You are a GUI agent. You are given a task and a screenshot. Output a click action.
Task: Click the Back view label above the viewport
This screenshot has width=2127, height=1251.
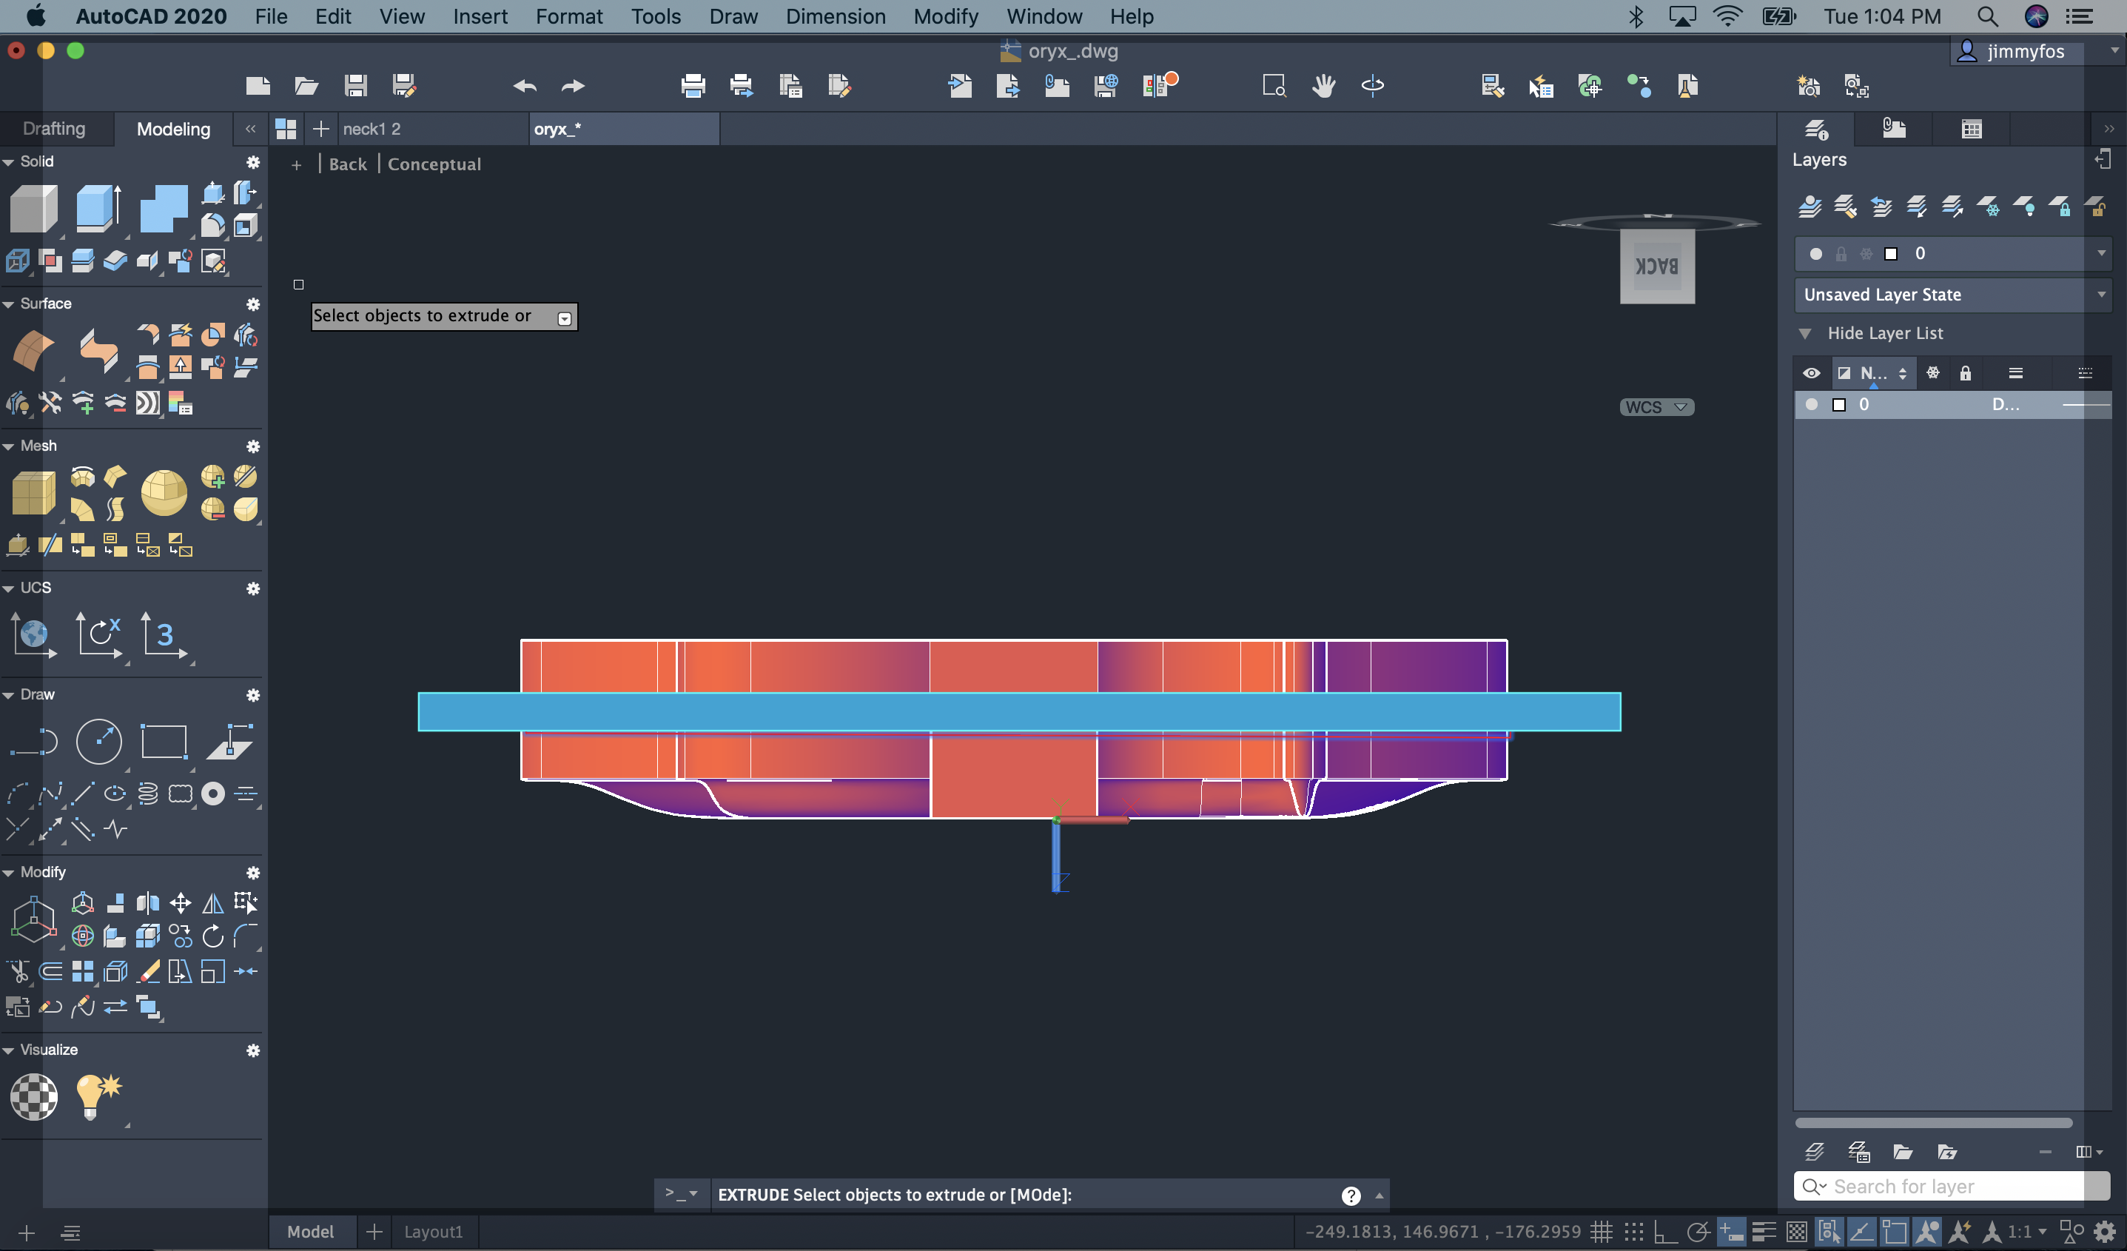tap(347, 163)
